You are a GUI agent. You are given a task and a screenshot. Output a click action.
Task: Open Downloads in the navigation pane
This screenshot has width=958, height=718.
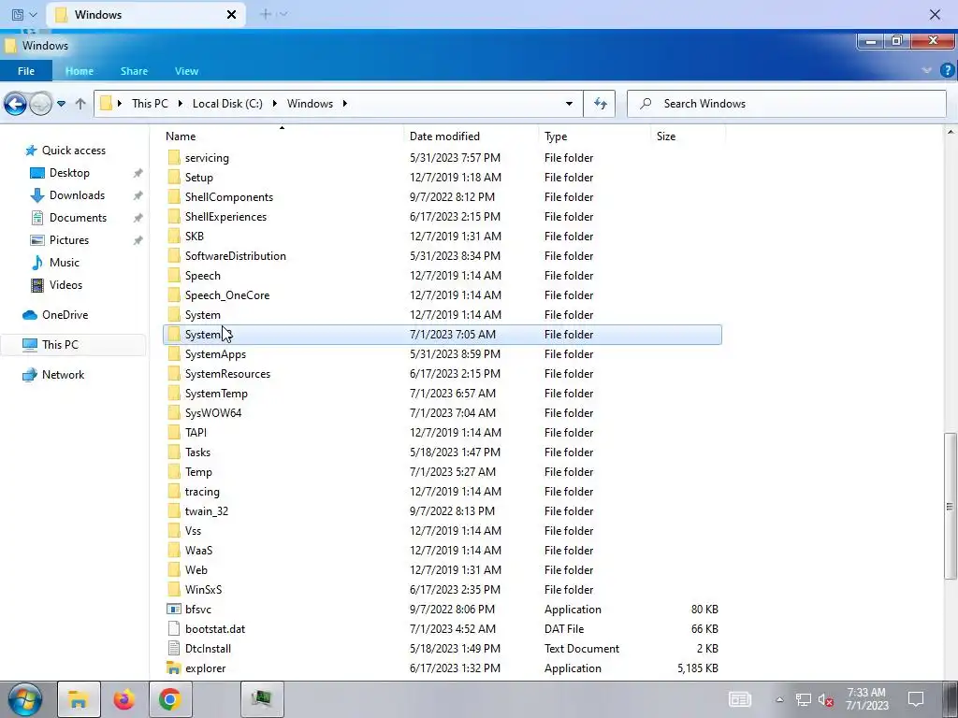77,195
